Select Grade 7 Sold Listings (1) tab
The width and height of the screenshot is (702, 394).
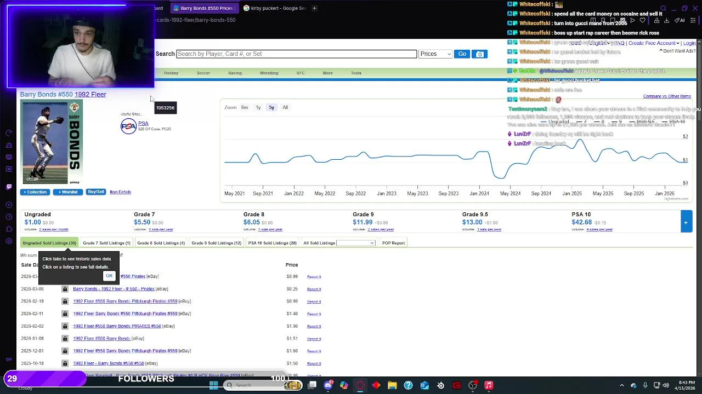pos(106,243)
